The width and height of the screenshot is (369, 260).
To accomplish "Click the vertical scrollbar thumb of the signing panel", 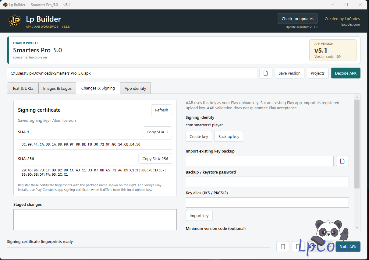I will (357, 144).
